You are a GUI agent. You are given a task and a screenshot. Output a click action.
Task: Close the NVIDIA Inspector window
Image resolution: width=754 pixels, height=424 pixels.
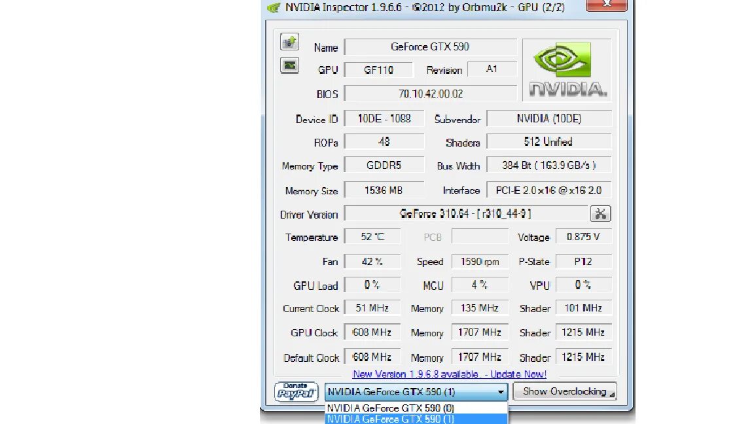[x=606, y=5]
